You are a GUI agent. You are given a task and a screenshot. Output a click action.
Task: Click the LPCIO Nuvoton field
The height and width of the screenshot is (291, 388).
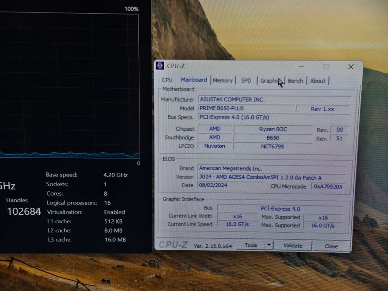(215, 146)
